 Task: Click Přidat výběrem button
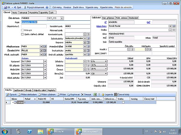click(47, 94)
